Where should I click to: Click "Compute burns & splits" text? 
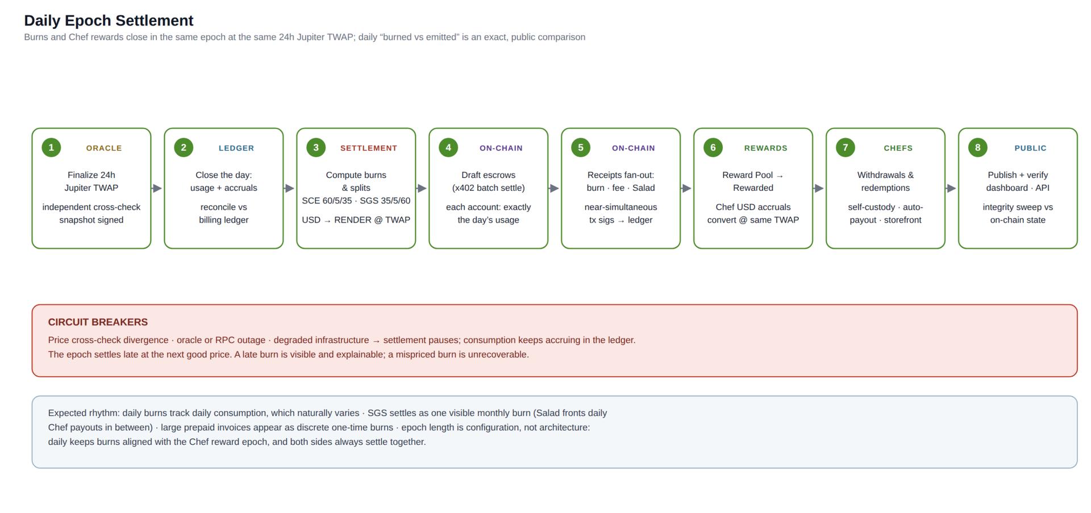(356, 181)
